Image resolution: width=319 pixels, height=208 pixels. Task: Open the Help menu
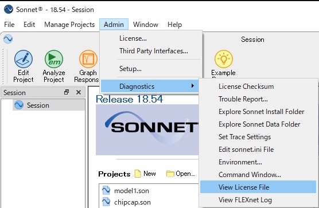[174, 25]
